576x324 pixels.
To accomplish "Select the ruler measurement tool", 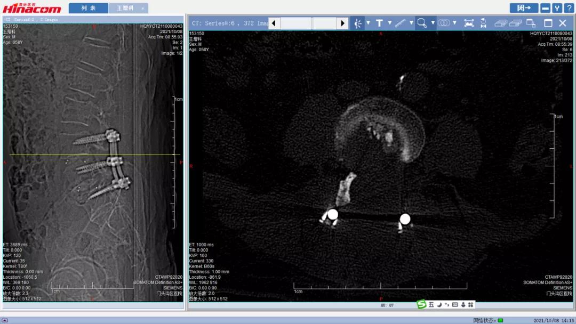I will (401, 23).
